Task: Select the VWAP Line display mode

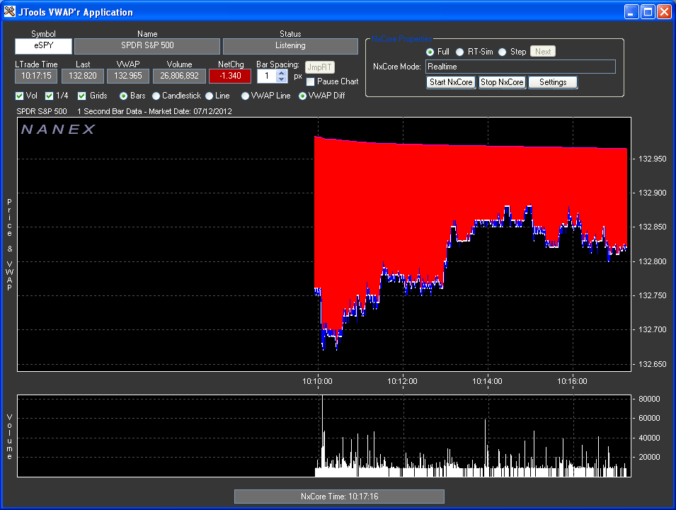Action: point(246,96)
